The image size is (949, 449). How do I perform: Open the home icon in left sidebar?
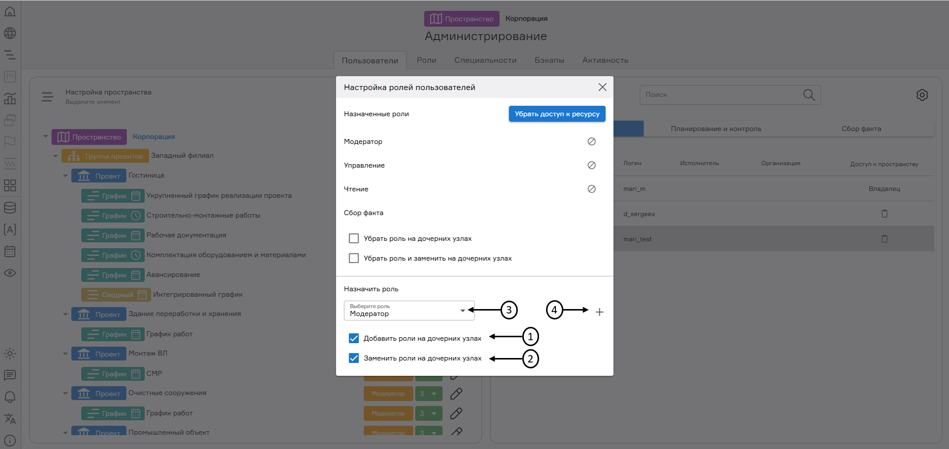click(10, 11)
